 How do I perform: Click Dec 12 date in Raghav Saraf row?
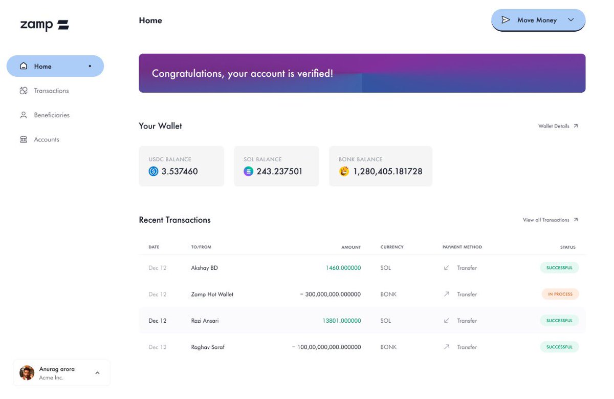click(158, 347)
